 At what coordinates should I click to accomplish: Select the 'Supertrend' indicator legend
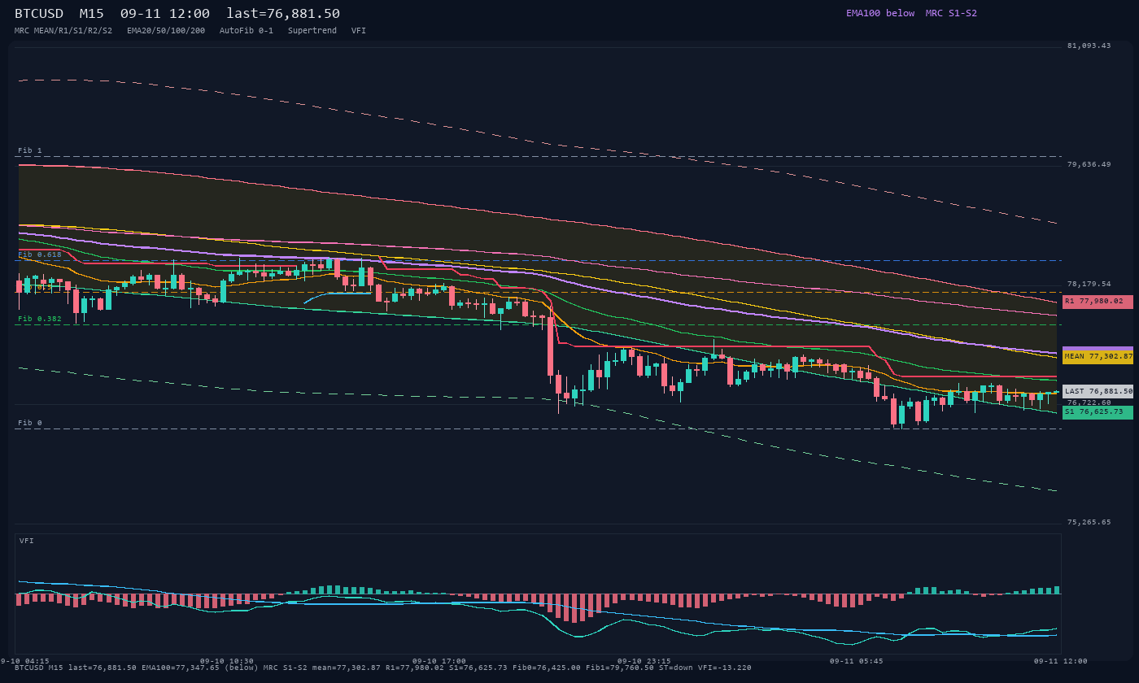tap(312, 30)
